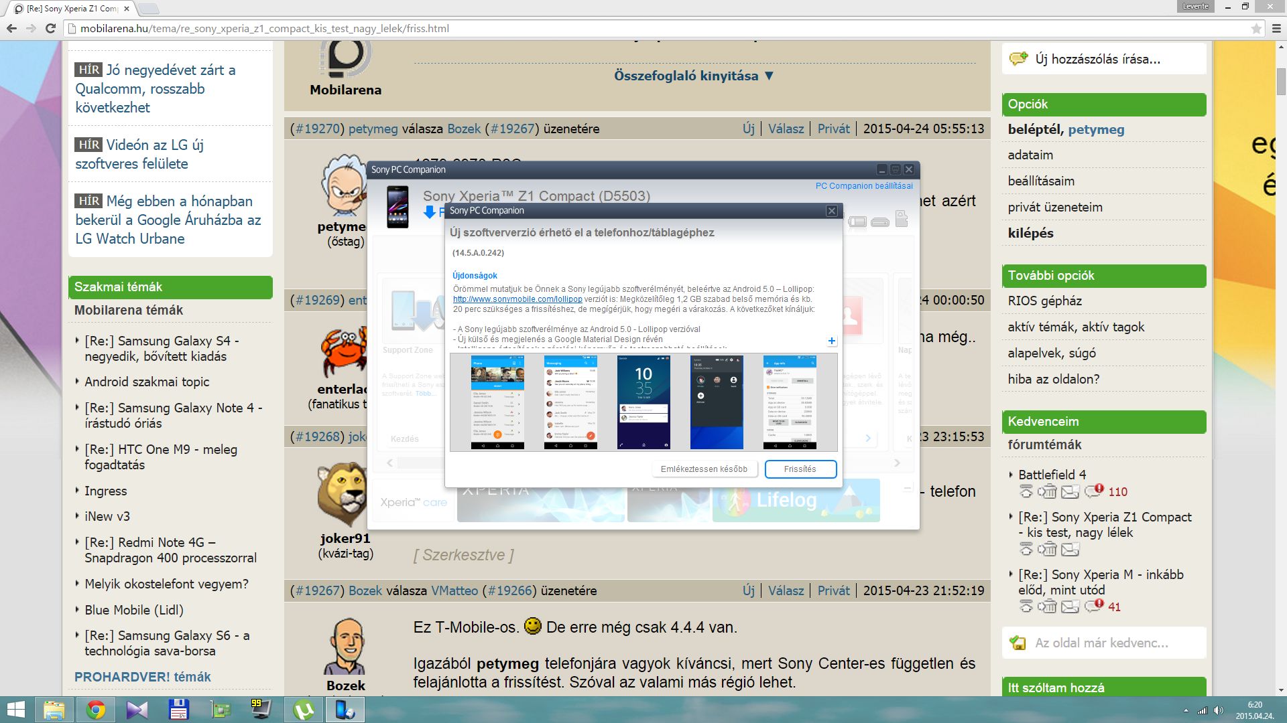
Task: Click the internal storage icon in PC Companion
Action: [880, 222]
